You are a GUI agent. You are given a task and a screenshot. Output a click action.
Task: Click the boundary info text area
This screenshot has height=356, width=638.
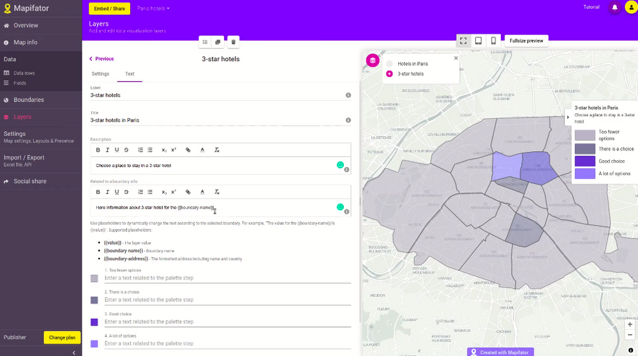(221, 207)
